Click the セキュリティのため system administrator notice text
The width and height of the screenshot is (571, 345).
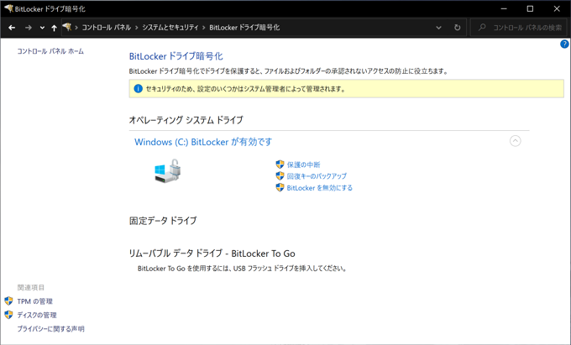pos(246,89)
